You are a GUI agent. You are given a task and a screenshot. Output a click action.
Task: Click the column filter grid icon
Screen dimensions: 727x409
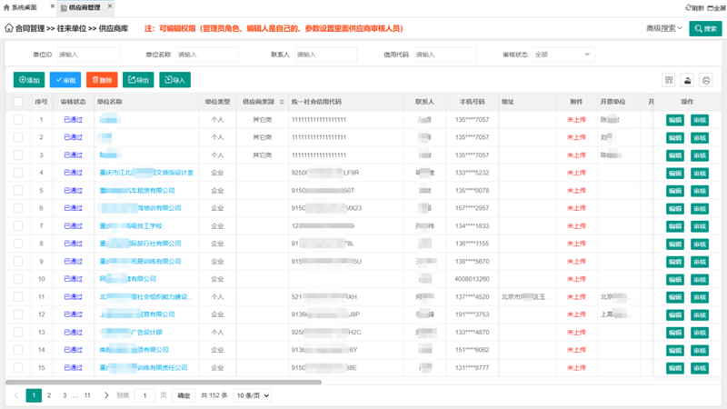669,80
